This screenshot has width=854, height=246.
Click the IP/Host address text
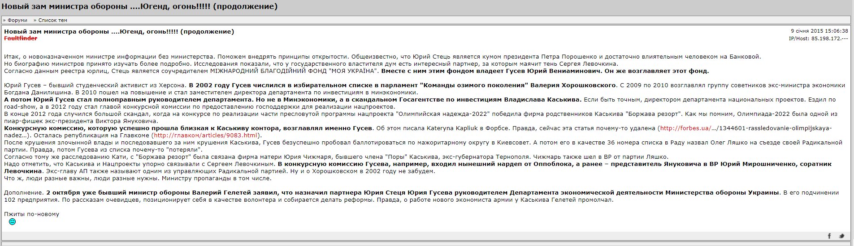click(x=818, y=38)
